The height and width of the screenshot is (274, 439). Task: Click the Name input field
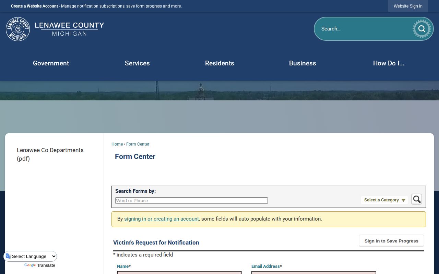179,273
